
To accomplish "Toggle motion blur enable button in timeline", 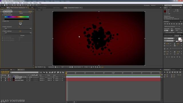I will pos(55,72).
